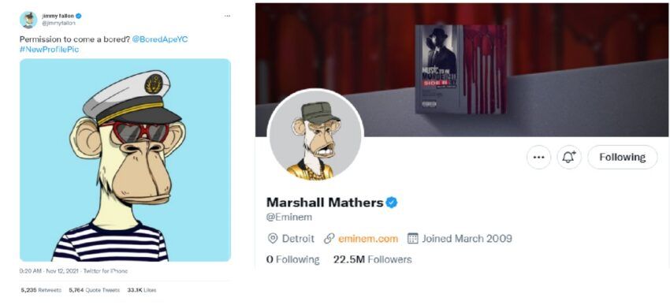The width and height of the screenshot is (670, 305).
Task: Click the calendar icon next to Joined March 2009
Action: 412,238
